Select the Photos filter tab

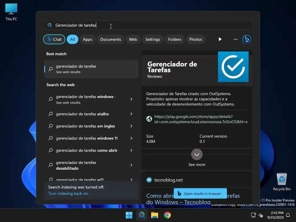click(196, 39)
